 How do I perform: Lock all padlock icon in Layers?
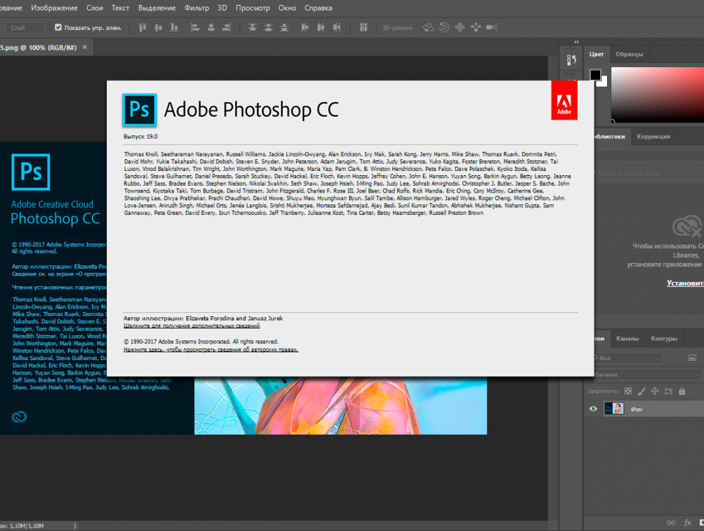click(682, 391)
